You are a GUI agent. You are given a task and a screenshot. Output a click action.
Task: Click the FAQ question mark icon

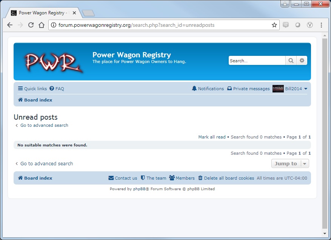tap(52, 88)
